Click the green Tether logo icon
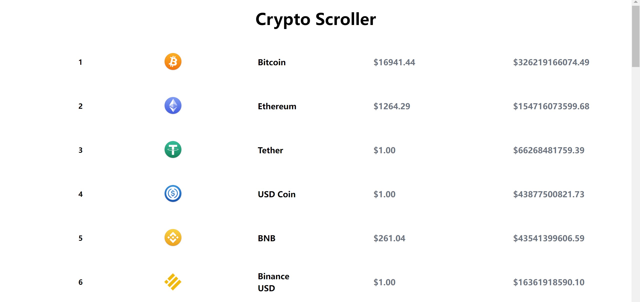The width and height of the screenshot is (640, 302). coord(173,150)
